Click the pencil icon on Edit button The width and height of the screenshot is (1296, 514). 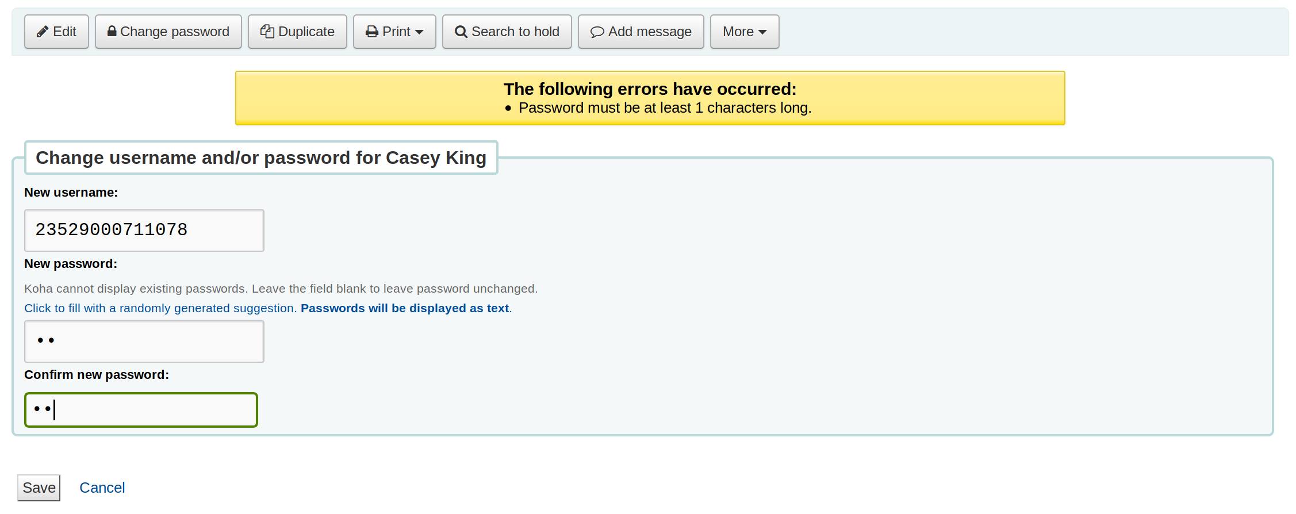click(42, 32)
